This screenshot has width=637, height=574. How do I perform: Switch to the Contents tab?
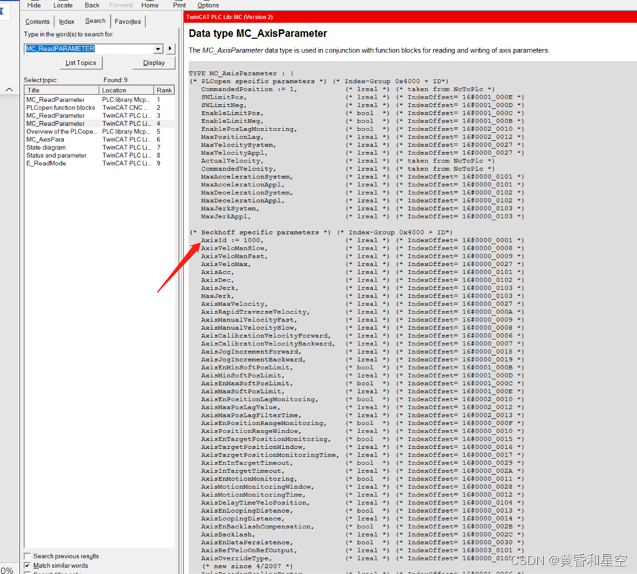(x=37, y=22)
